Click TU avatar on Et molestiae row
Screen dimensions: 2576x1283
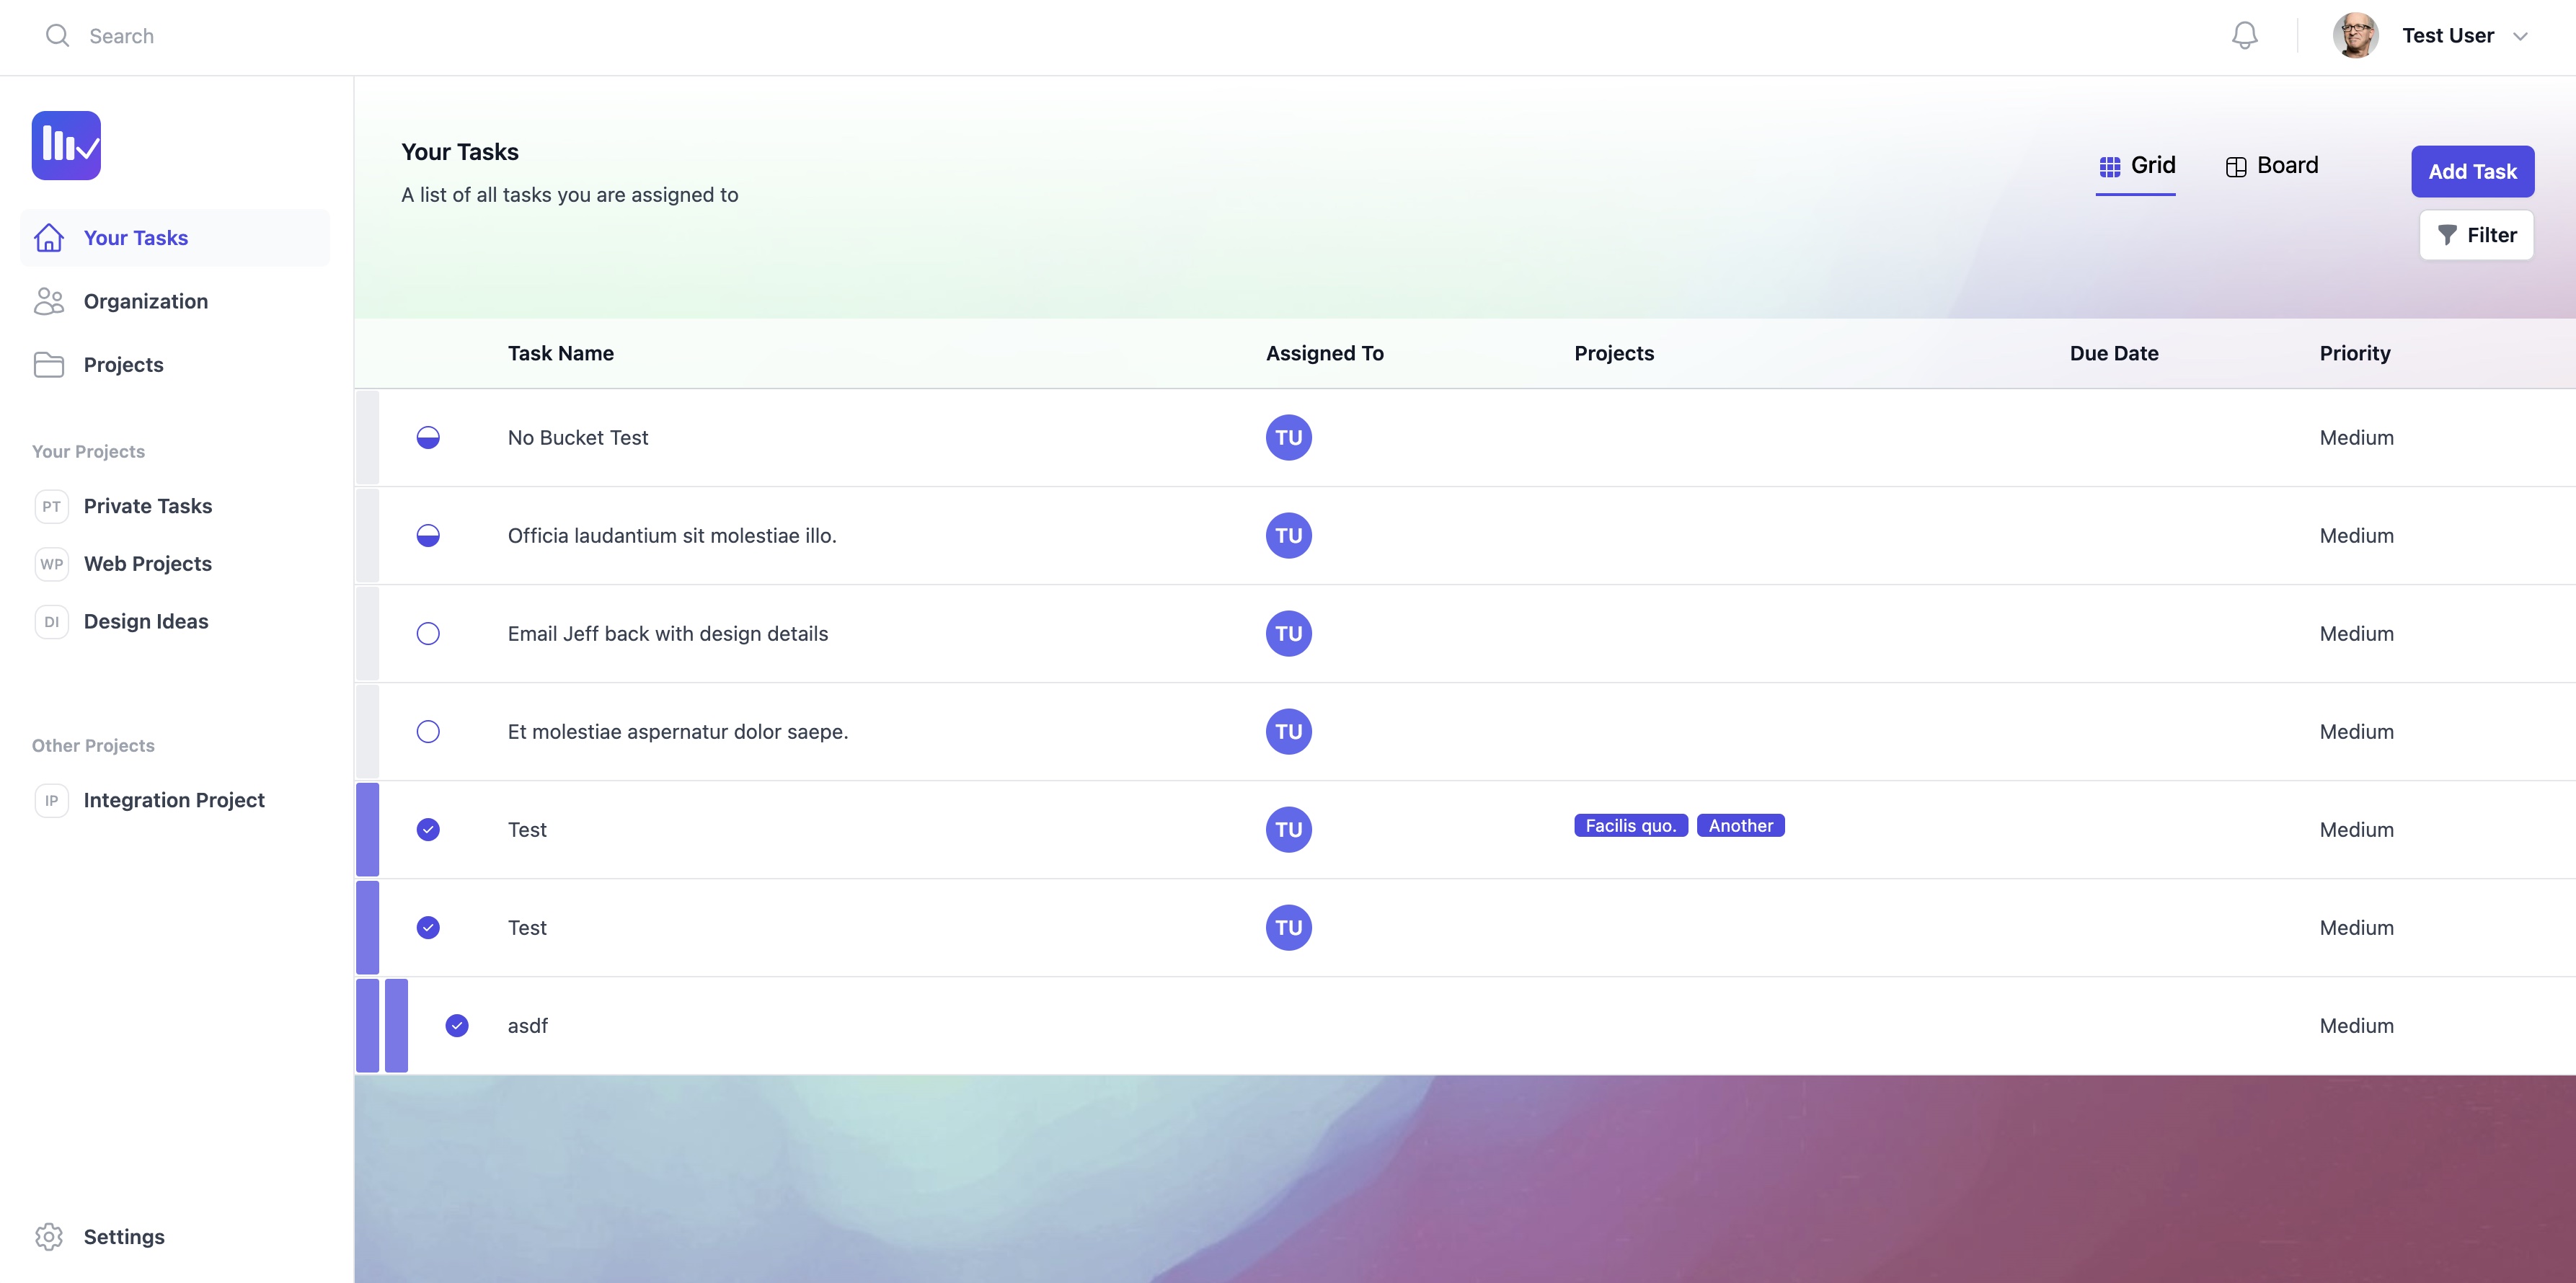pos(1289,732)
